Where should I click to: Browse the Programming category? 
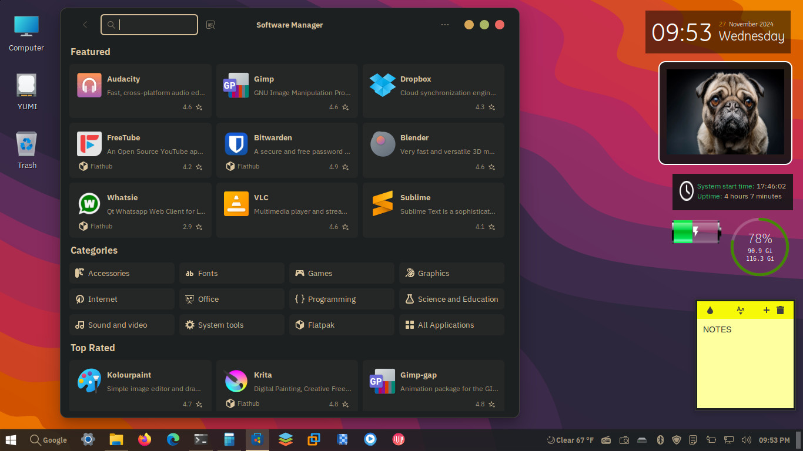click(342, 299)
